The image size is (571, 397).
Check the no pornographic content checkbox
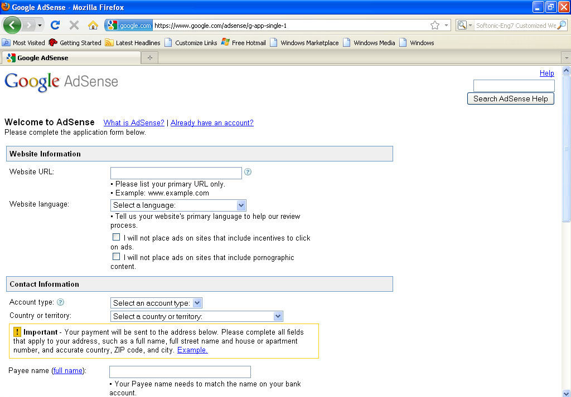pos(116,256)
